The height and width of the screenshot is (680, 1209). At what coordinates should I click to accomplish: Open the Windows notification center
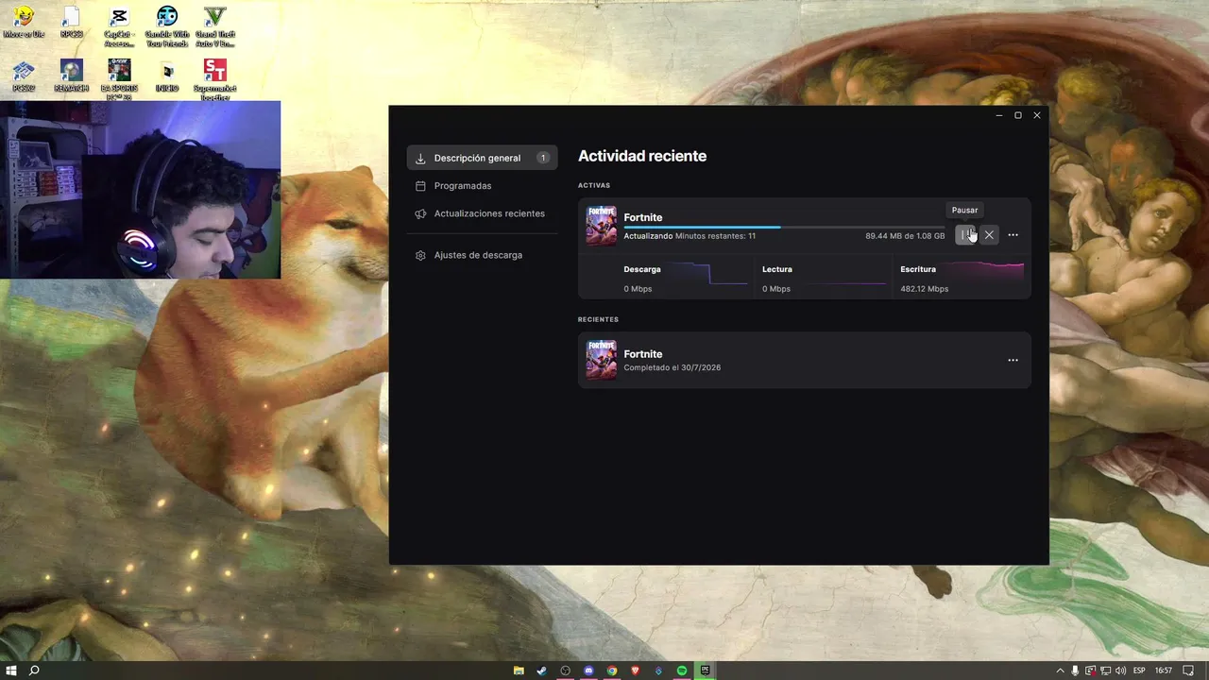(1188, 671)
